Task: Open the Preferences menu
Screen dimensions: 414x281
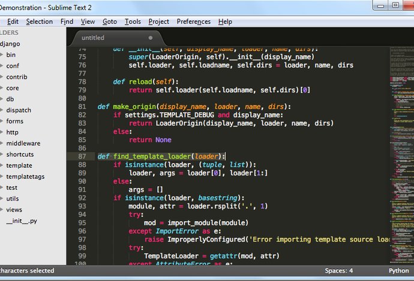Action: [x=194, y=22]
